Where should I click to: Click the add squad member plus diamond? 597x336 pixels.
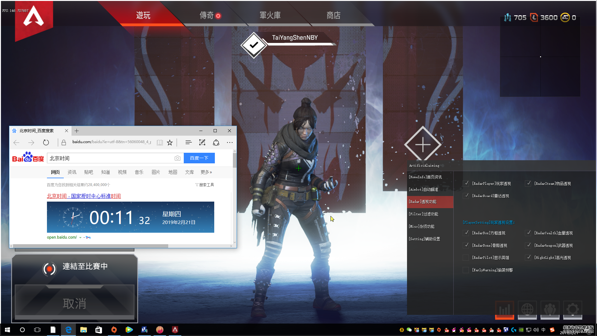coord(423,145)
